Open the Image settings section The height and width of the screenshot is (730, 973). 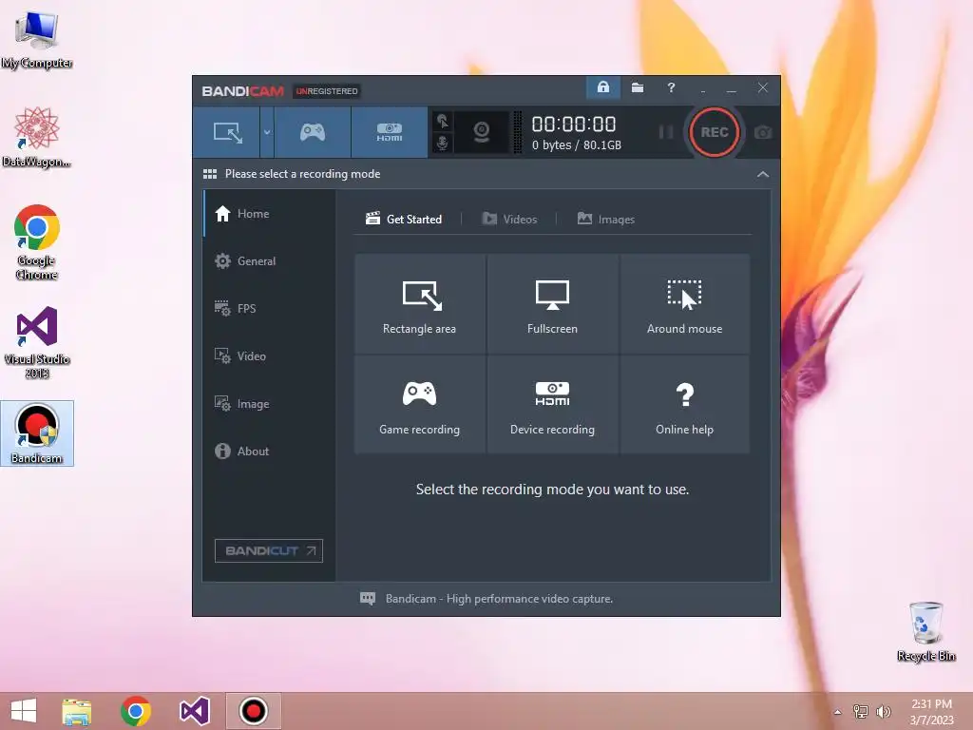269,403
